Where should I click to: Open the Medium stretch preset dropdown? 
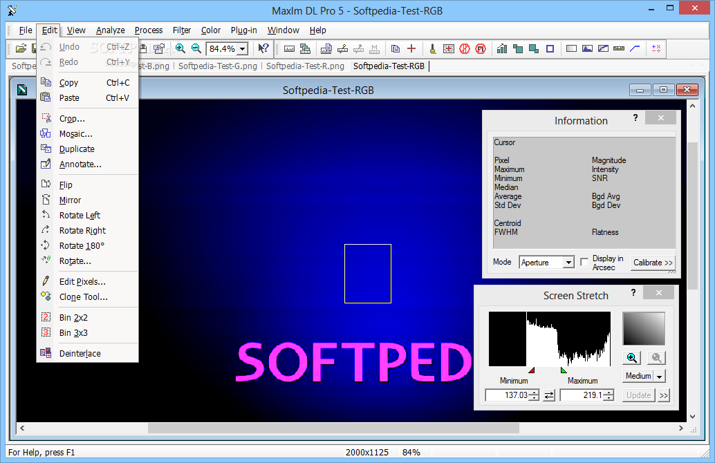pyautogui.click(x=660, y=377)
